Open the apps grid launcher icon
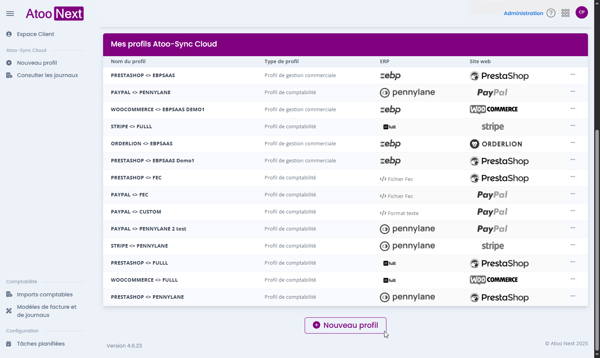600x358 pixels. (566, 13)
